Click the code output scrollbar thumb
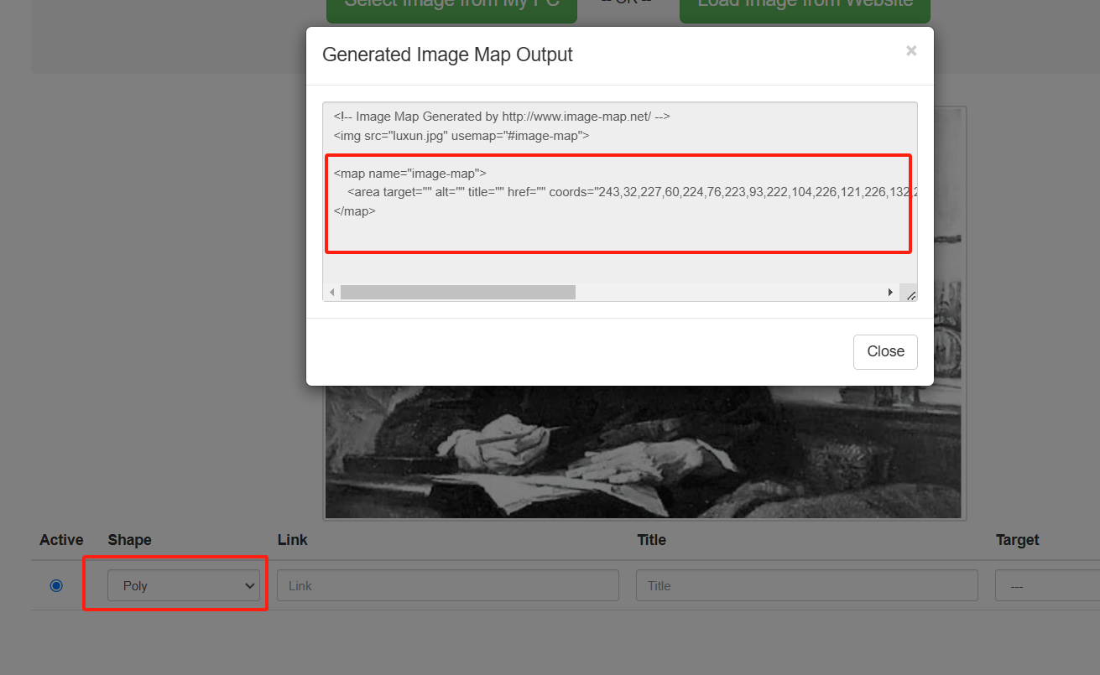Viewport: 1100px width, 675px height. 458,292
